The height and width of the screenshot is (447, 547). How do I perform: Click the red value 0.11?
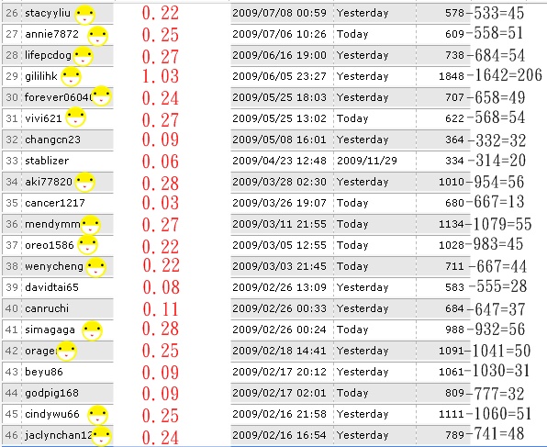click(161, 308)
